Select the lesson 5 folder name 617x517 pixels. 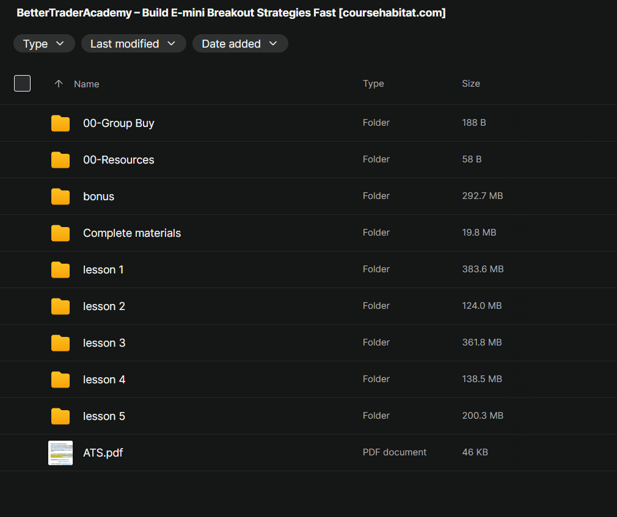pos(104,416)
